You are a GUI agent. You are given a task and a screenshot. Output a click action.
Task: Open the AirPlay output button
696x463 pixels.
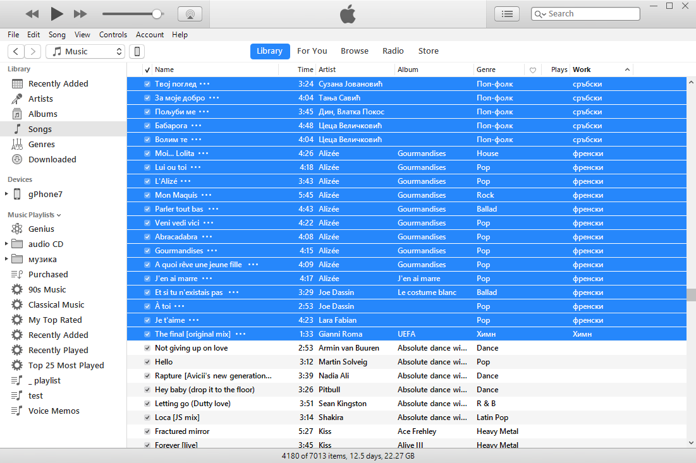(x=190, y=14)
